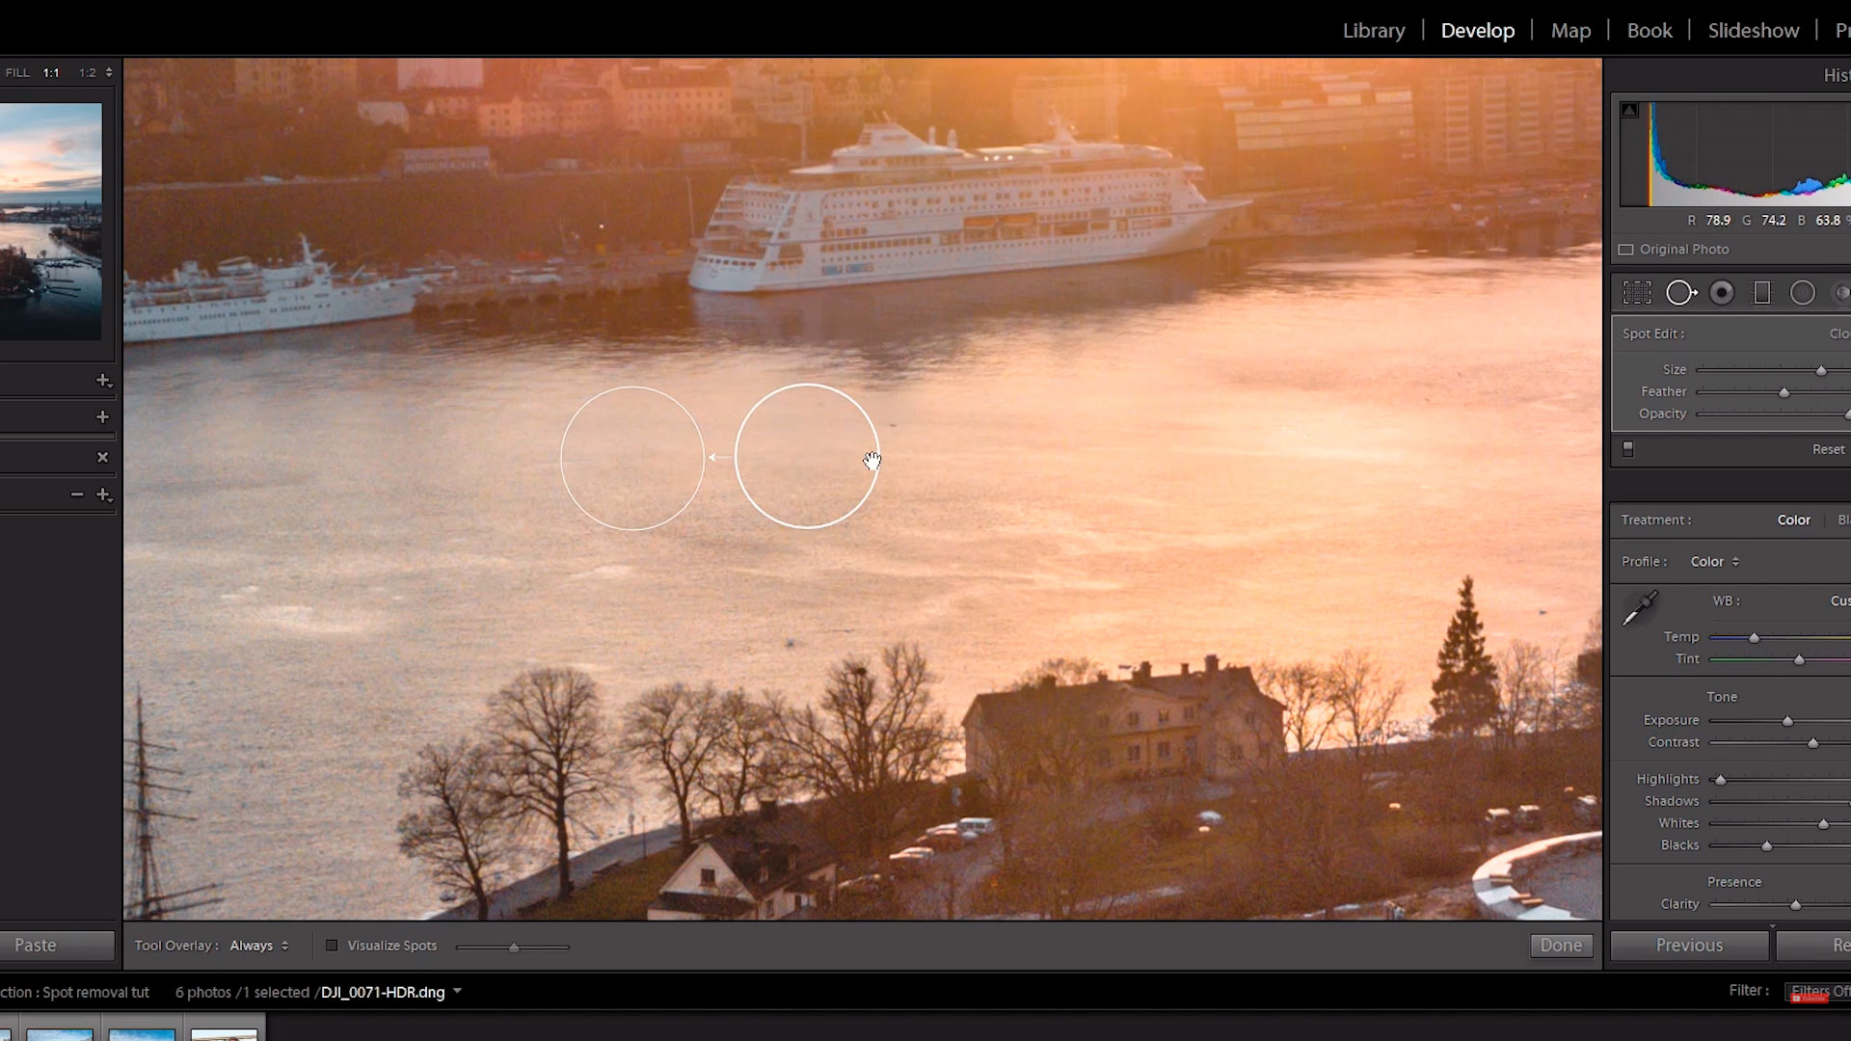1851x1041 pixels.
Task: Click the grid overlay view icon
Action: 1637,292
